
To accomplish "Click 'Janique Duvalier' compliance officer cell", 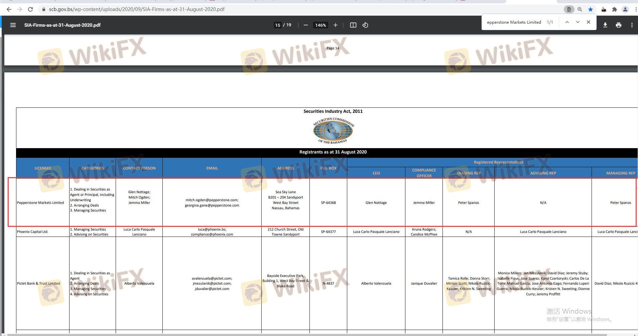I will click(424, 283).
